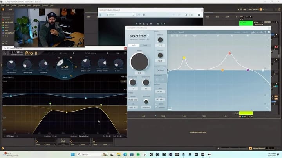Click the Pro-R redo arrow
This screenshot has height=158, width=282.
point(54,53)
